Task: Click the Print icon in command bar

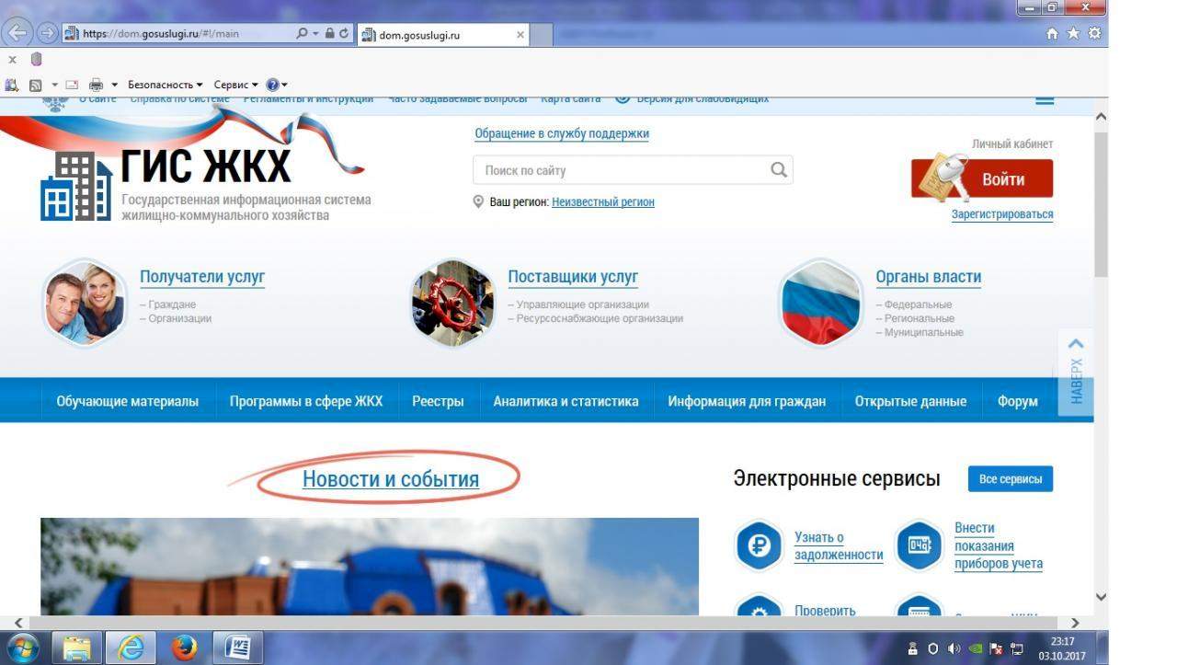Action: [96, 85]
